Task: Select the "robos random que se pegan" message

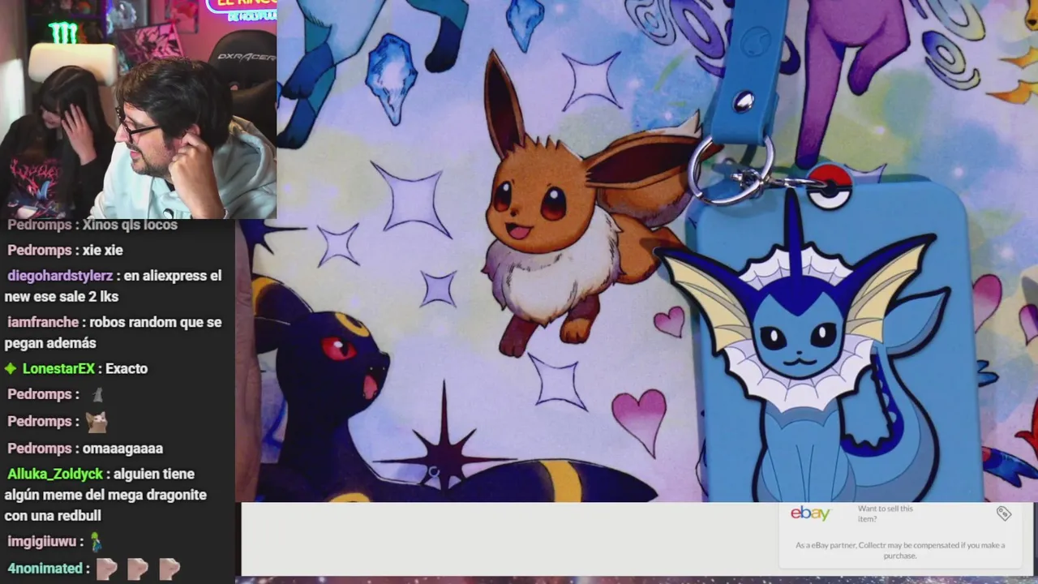Action: pos(114,333)
